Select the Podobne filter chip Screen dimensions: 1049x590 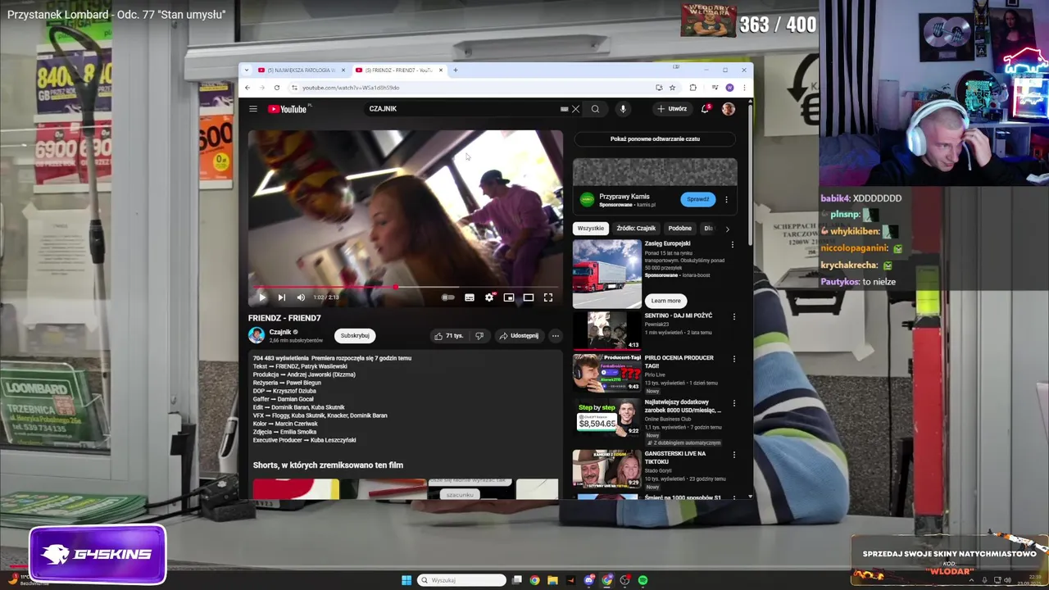(x=679, y=229)
